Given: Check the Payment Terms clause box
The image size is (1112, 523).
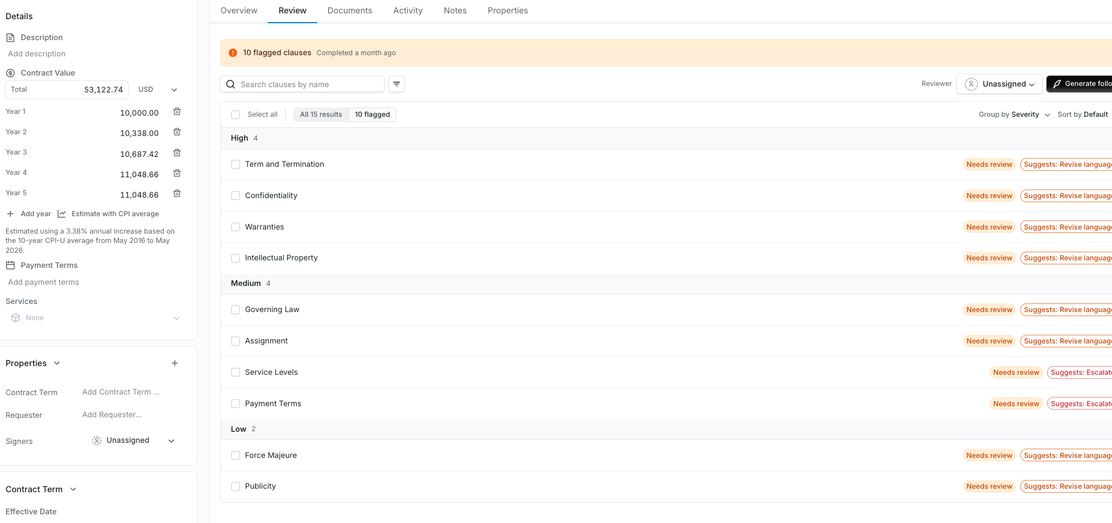Looking at the screenshot, I should click(x=236, y=404).
